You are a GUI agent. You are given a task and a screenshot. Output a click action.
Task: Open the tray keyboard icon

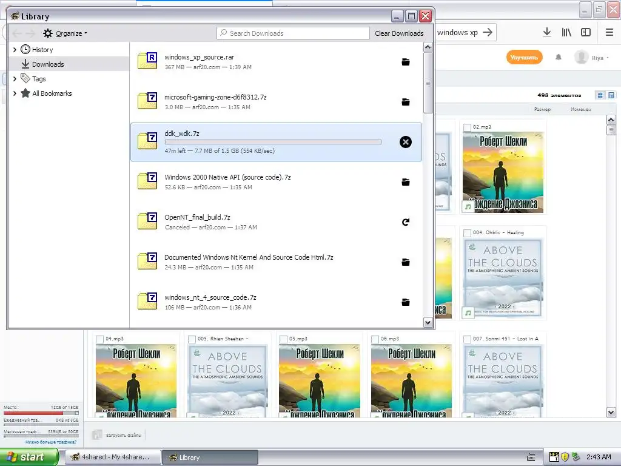[x=531, y=458]
